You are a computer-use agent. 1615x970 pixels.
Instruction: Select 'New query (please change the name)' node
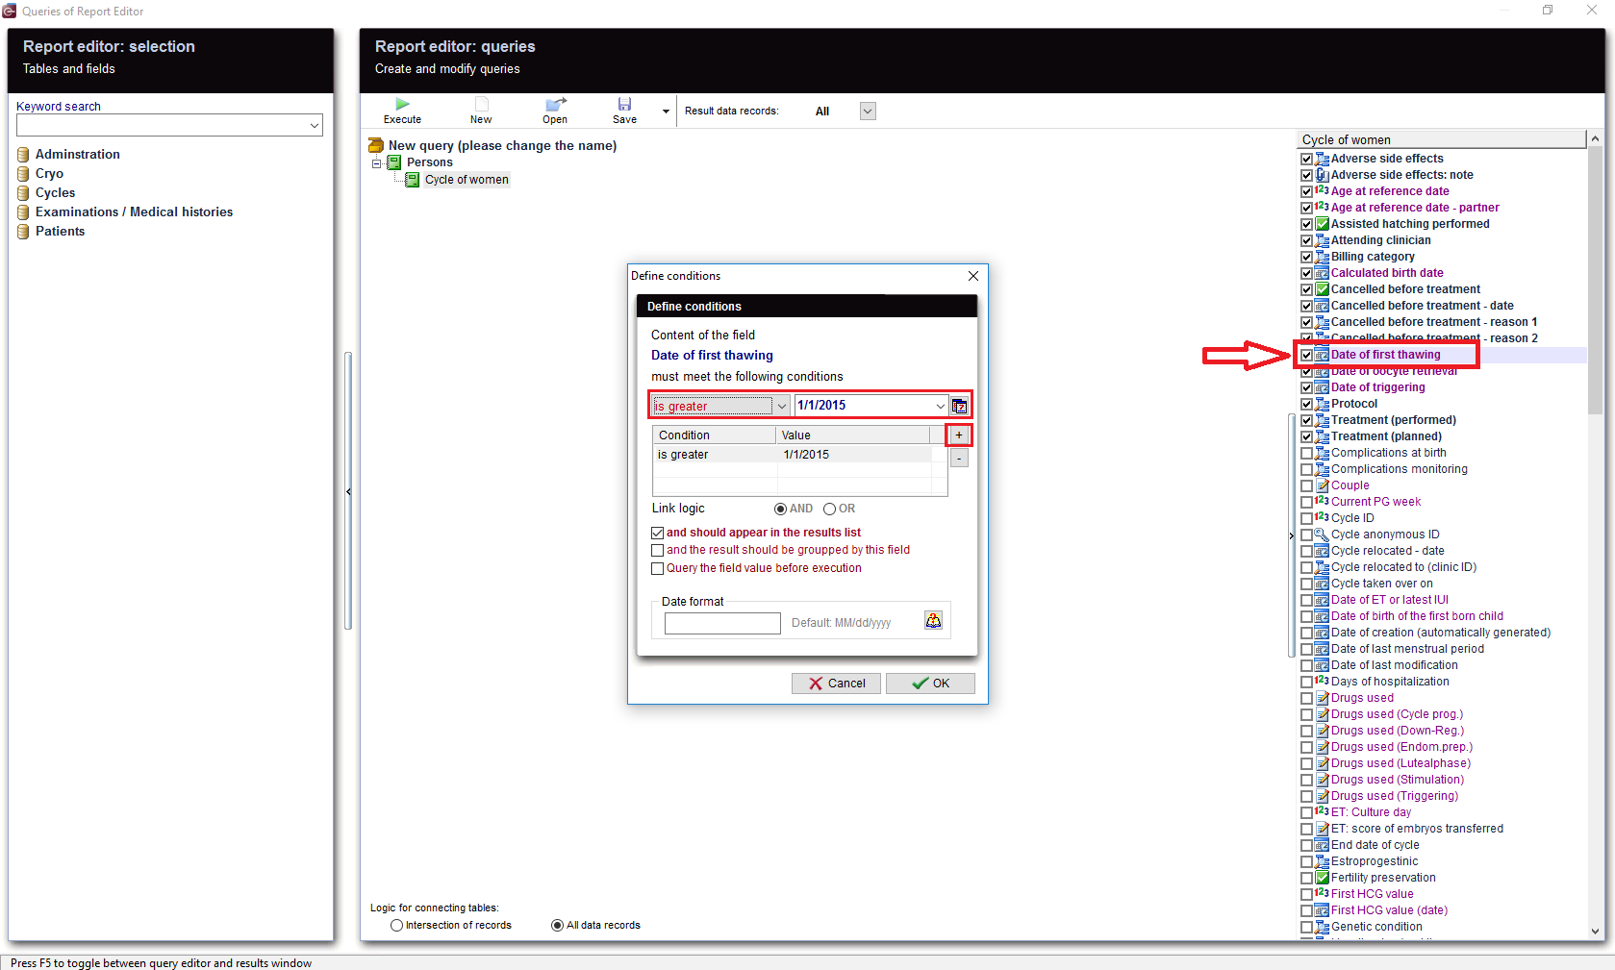click(x=502, y=146)
